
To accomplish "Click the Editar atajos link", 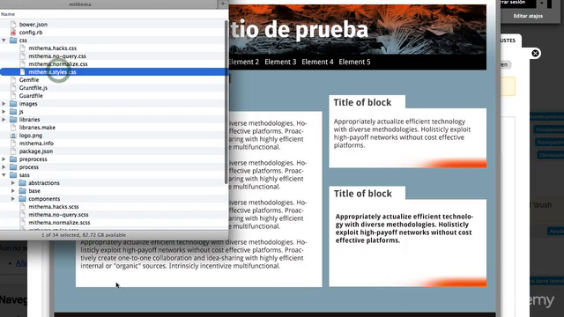I will point(528,16).
